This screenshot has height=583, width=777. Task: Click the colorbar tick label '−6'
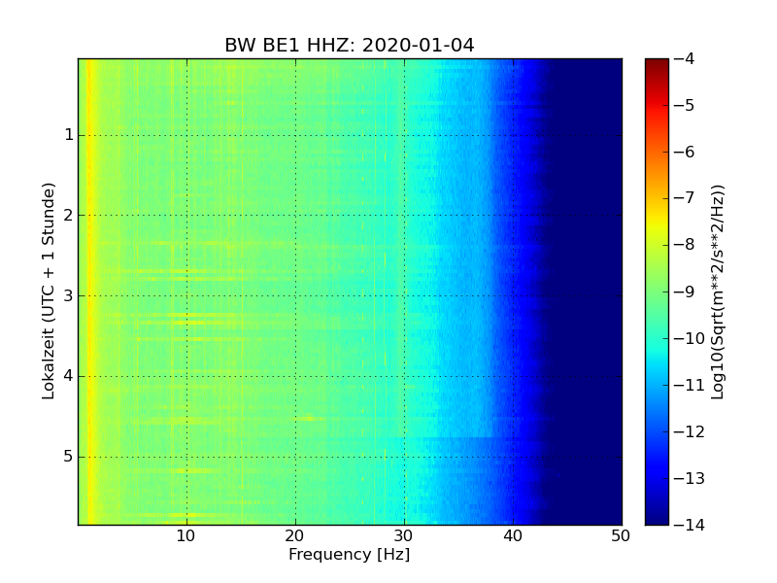click(x=685, y=152)
